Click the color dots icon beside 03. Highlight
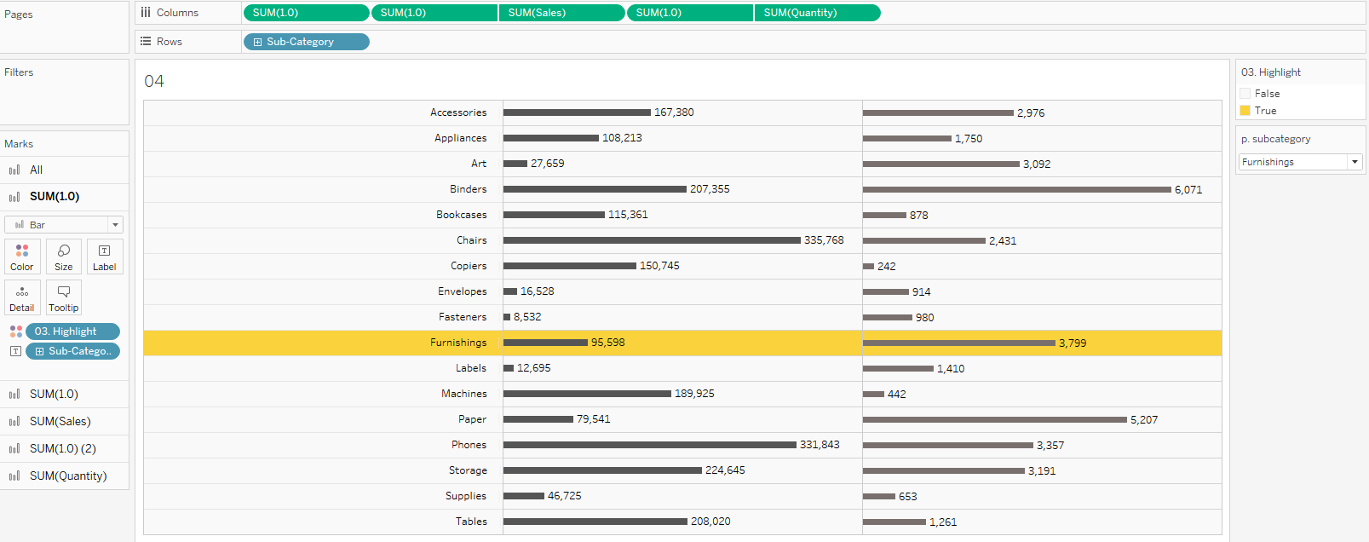The width and height of the screenshot is (1369, 542). point(15,332)
